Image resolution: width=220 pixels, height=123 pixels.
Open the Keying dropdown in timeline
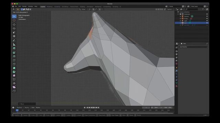(27, 108)
